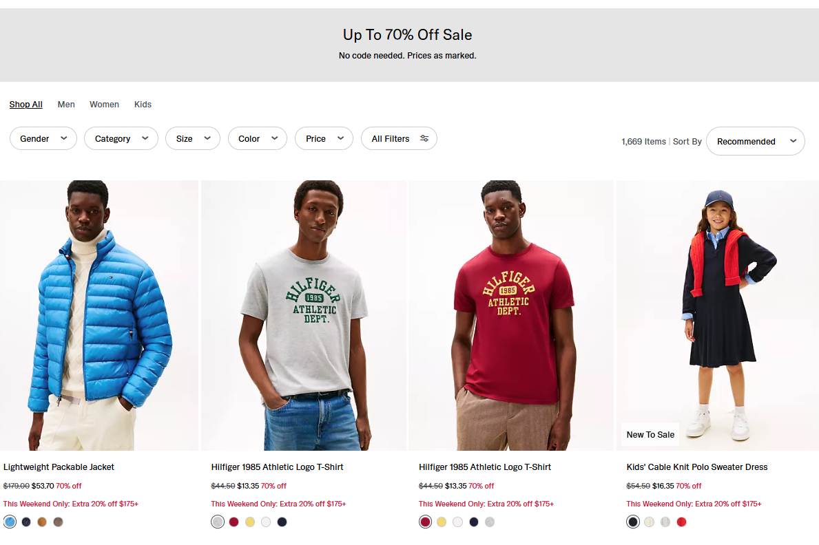Open Kids' Cable Knit Polo Sweater Dress link
Image resolution: width=819 pixels, height=545 pixels.
[x=696, y=467]
